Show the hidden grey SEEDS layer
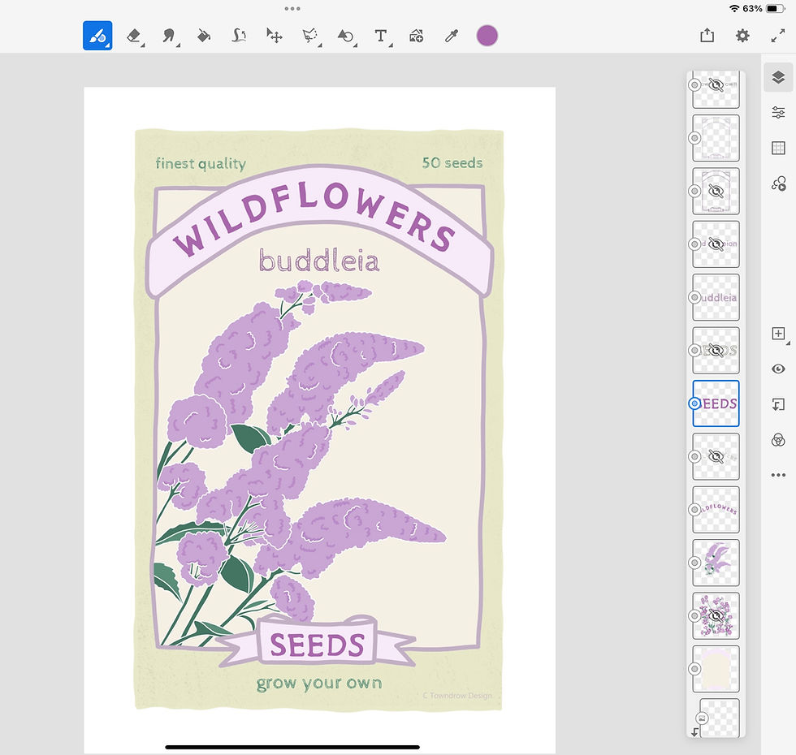 (x=716, y=350)
